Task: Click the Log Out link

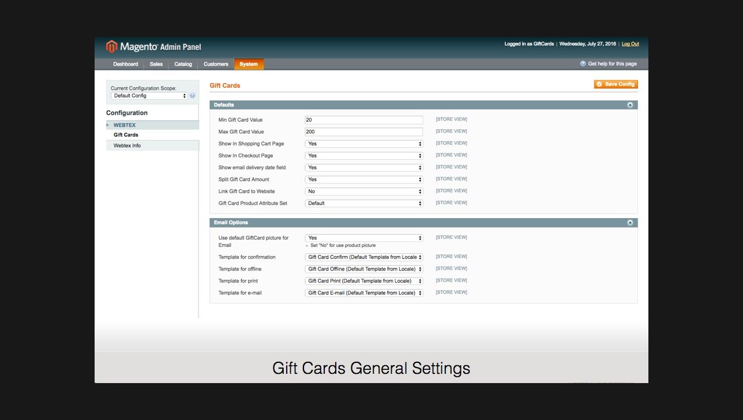Action: tap(630, 44)
